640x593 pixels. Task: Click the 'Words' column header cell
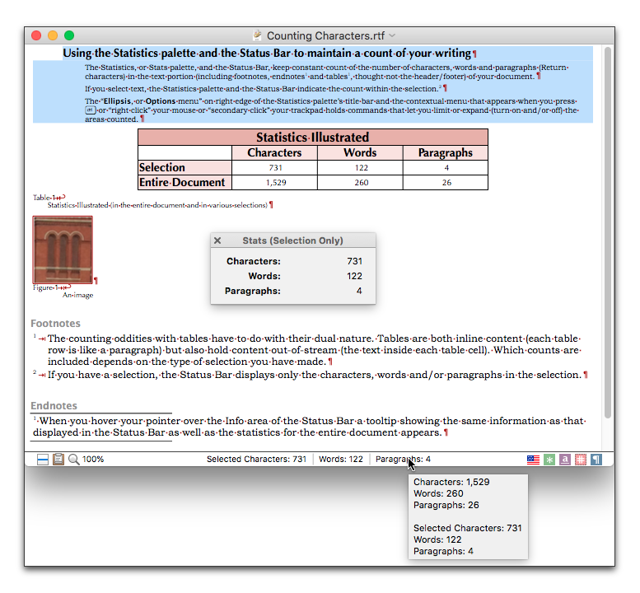point(360,152)
